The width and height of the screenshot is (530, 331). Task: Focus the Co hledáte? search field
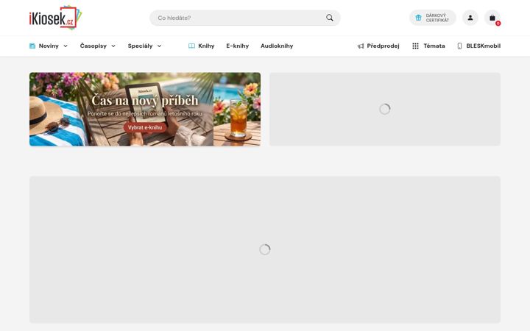click(244, 18)
